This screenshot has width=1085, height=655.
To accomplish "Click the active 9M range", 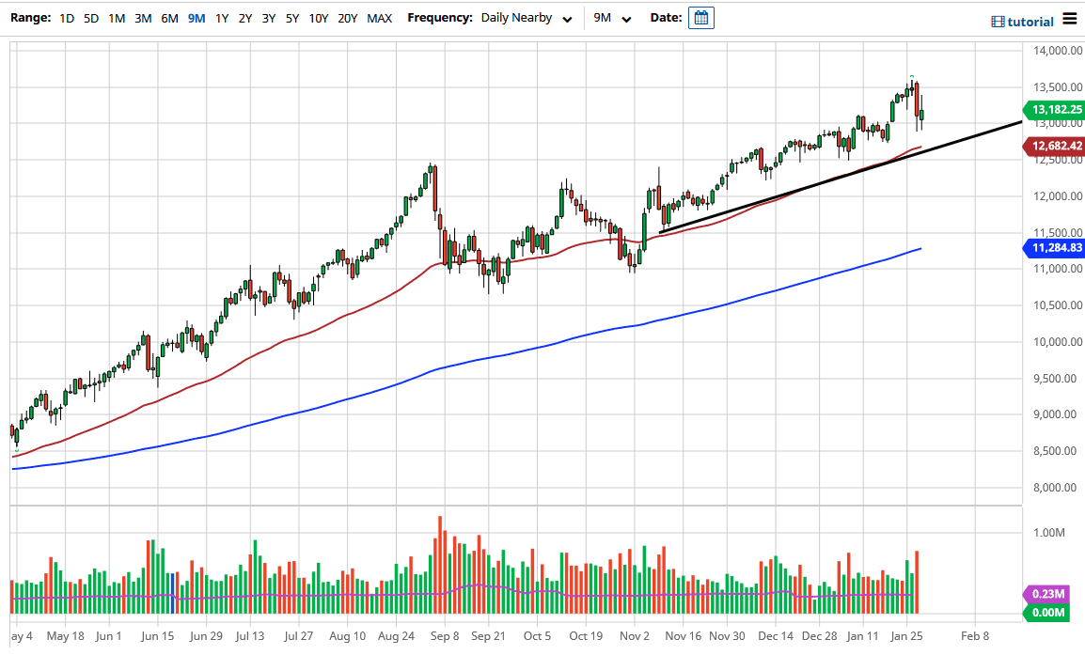I will tap(196, 17).
